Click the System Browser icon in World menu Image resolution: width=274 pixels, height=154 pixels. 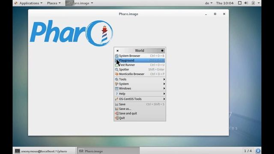click(x=116, y=56)
